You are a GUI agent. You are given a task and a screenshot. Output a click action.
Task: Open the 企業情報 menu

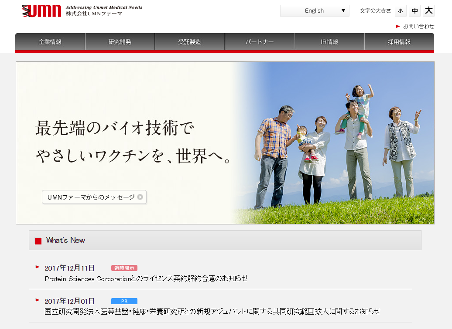[x=50, y=42]
